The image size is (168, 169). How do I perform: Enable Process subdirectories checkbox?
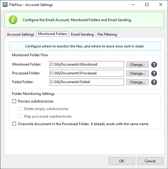(14, 101)
